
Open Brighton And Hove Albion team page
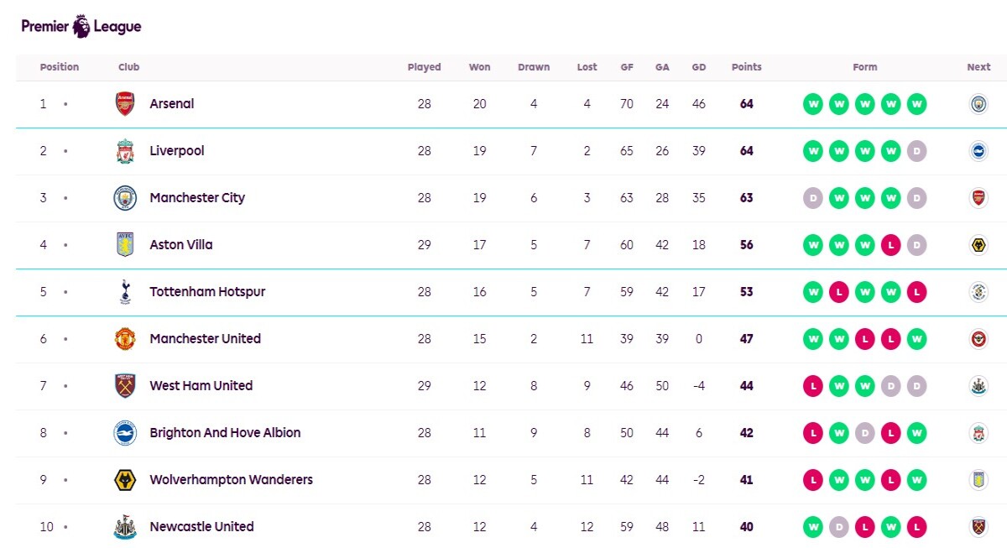coord(225,433)
